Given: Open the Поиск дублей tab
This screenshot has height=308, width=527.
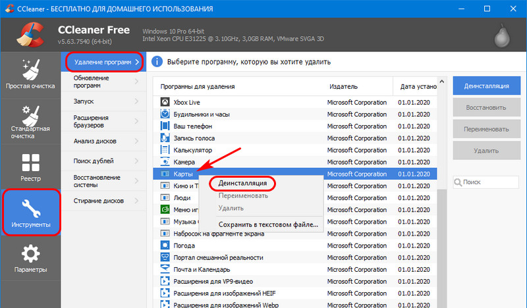Looking at the screenshot, I should tap(104, 161).
